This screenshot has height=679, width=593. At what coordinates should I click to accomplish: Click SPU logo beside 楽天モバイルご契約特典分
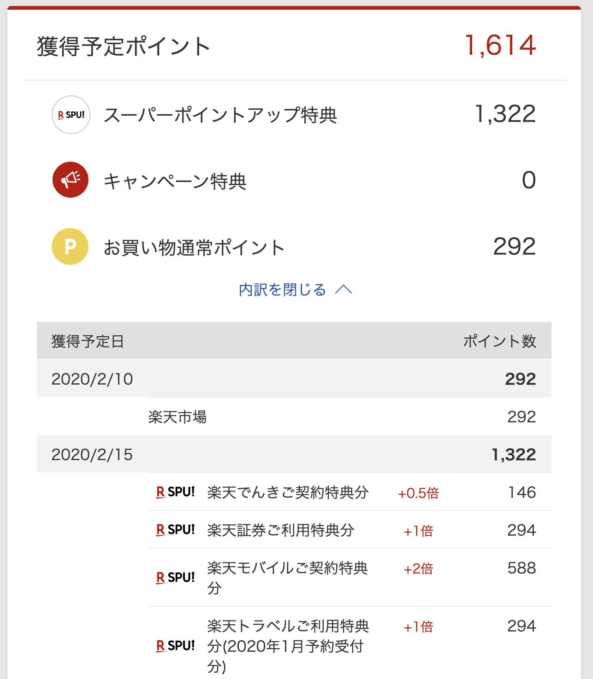(x=175, y=578)
